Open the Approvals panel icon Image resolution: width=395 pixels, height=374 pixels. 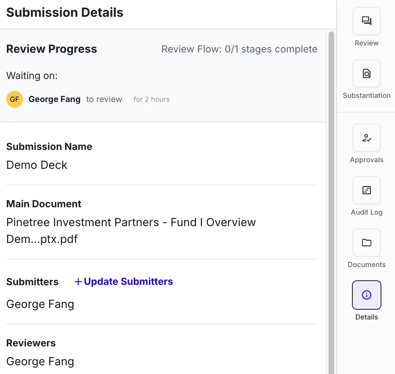pos(367,138)
